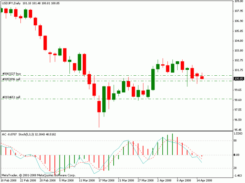245x183 pixels.
Task: Click the 101.75 price scale value
Action: (239, 70)
